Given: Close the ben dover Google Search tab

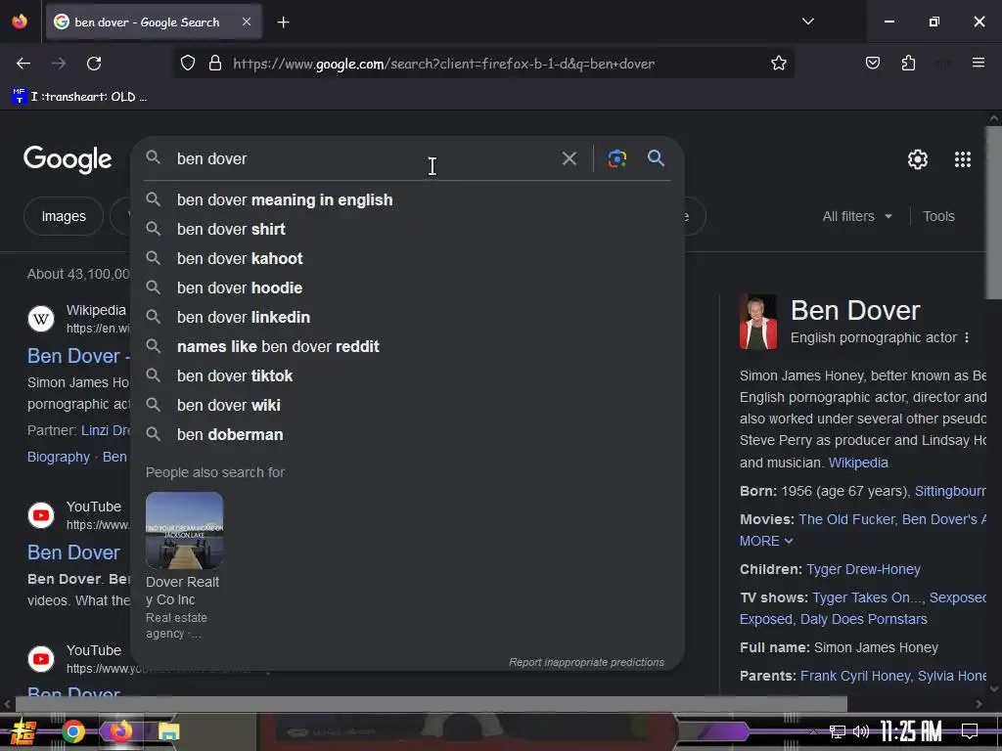Looking at the screenshot, I should tap(247, 22).
